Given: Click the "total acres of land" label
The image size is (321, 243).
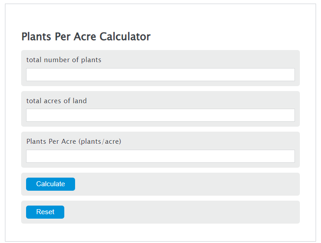Looking at the screenshot, I should pyautogui.click(x=57, y=101).
